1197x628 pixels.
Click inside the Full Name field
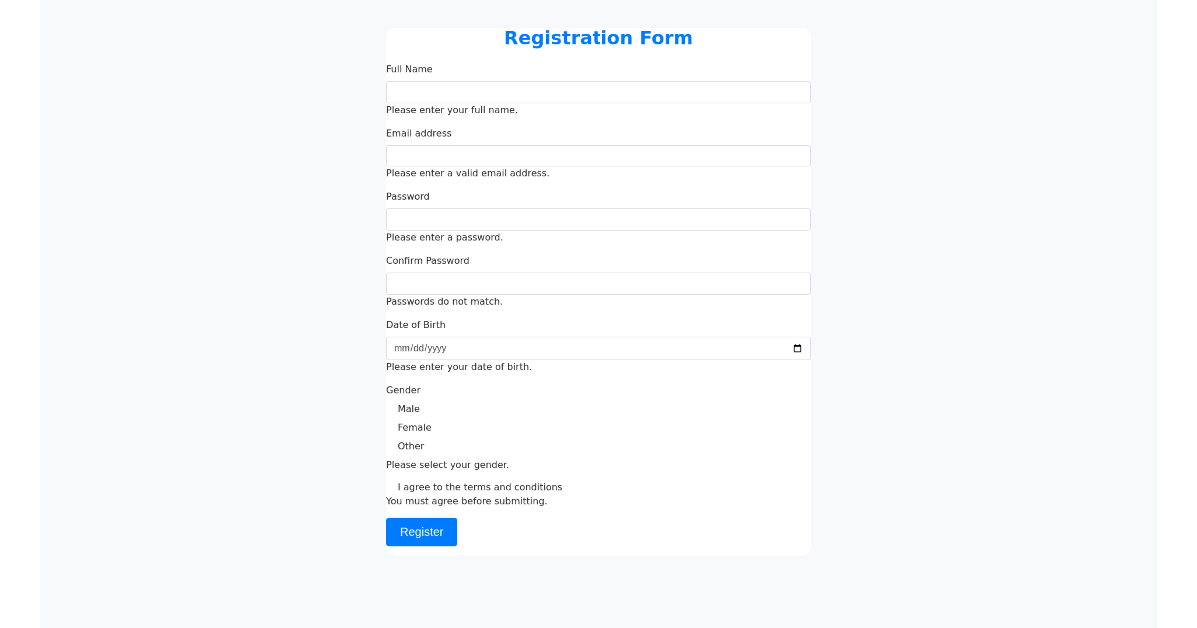[598, 92]
